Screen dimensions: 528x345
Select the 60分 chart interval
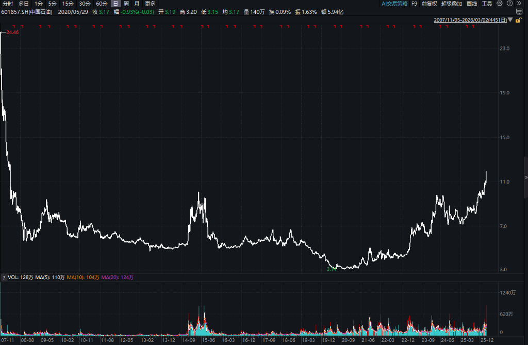pos(101,3)
